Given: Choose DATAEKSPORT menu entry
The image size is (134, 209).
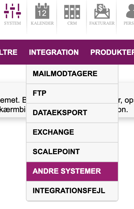Looking at the screenshot, I should pyautogui.click(x=72, y=113).
